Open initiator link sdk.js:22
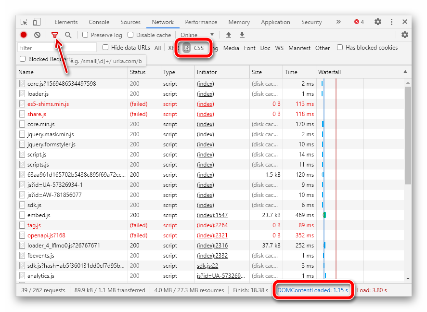This screenshot has width=427, height=312. (207, 266)
